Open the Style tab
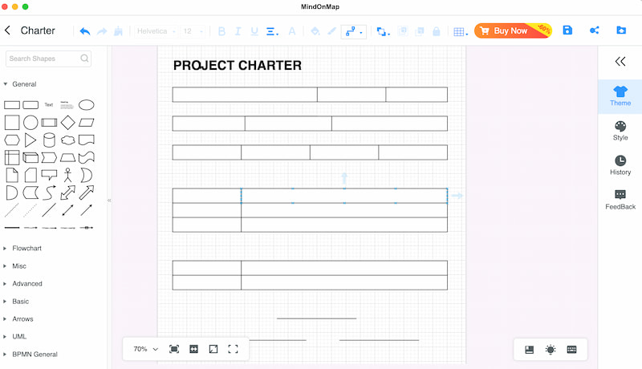Viewport: 642px width, 369px height. (620, 131)
